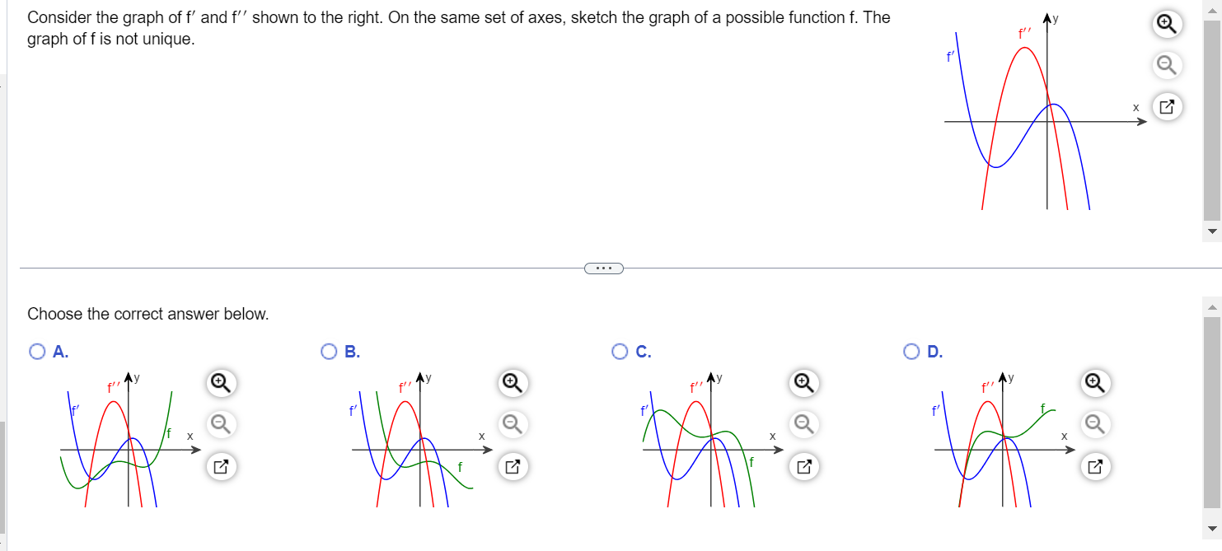Viewport: 1222px width, 551px height.
Task: Zoom in on option A's graph
Action: click(220, 384)
